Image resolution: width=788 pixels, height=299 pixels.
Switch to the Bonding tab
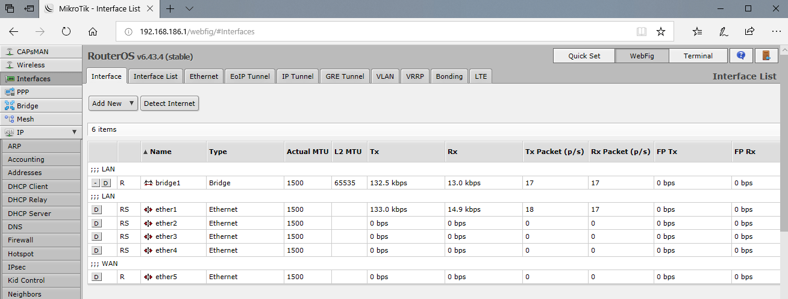point(449,76)
